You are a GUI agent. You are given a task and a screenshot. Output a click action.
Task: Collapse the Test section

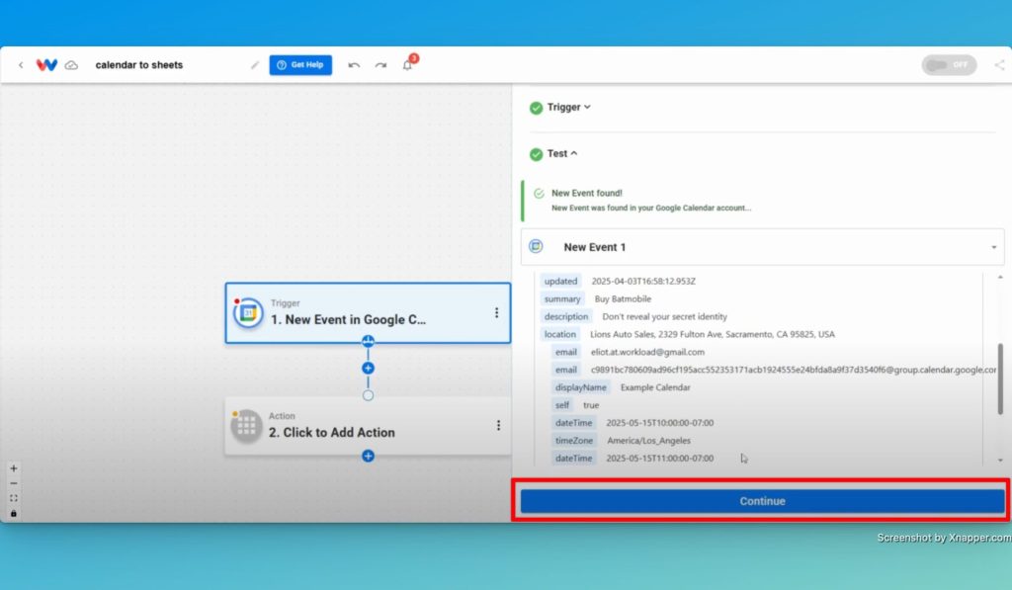[562, 153]
